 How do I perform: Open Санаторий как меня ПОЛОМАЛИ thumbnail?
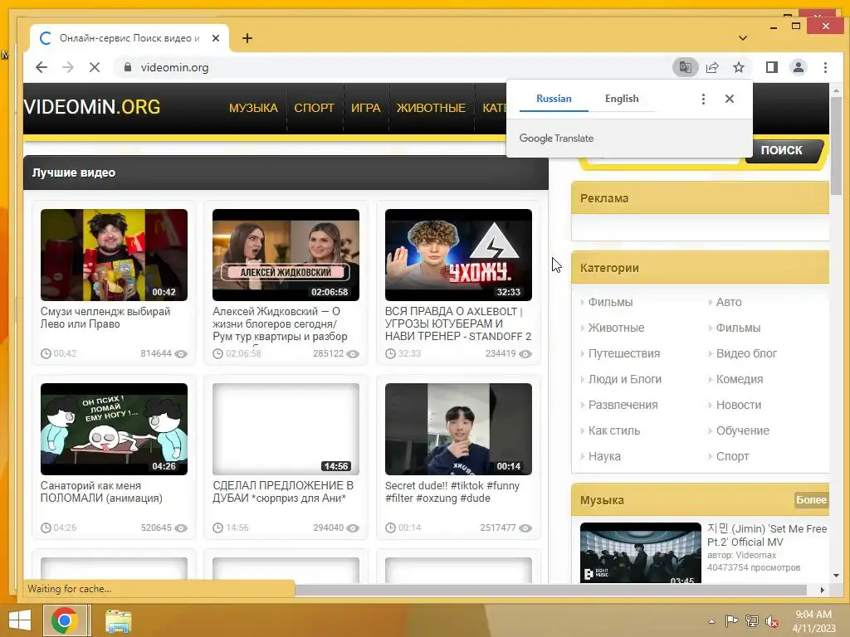114,429
